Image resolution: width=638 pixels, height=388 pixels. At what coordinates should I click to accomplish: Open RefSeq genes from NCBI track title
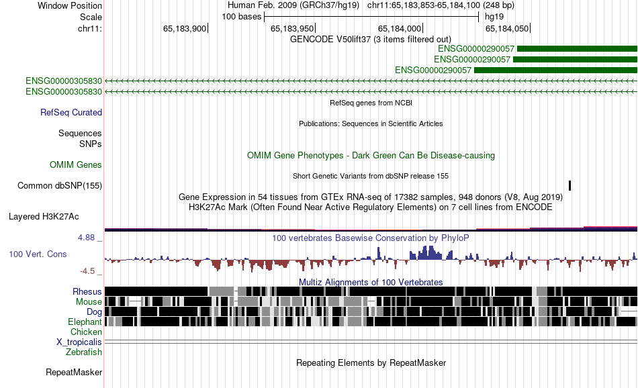click(x=371, y=103)
